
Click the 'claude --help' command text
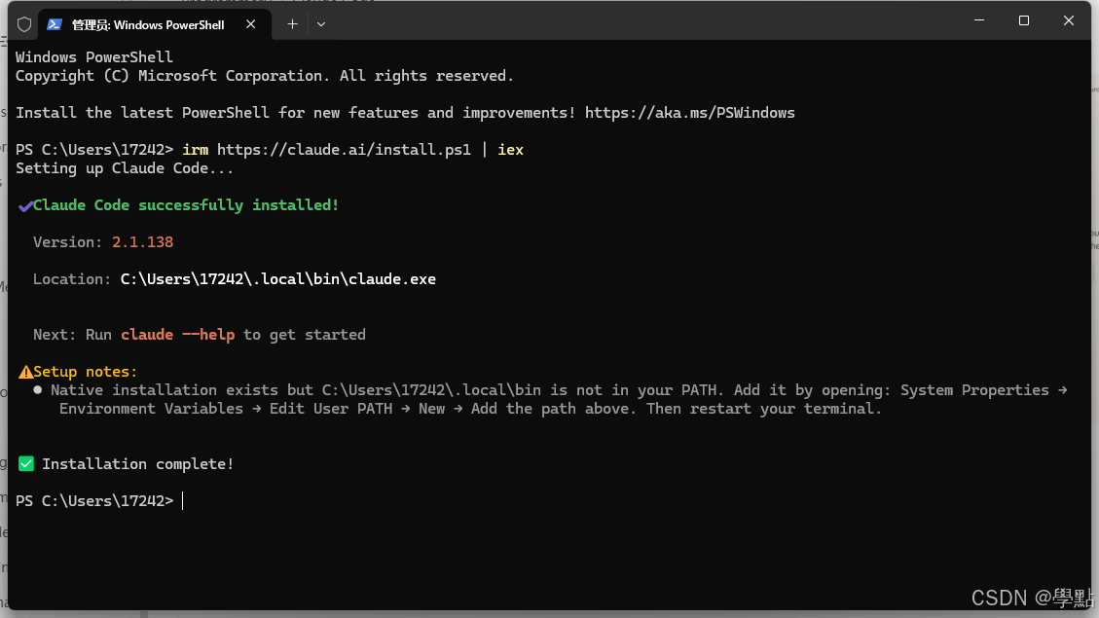tap(177, 335)
